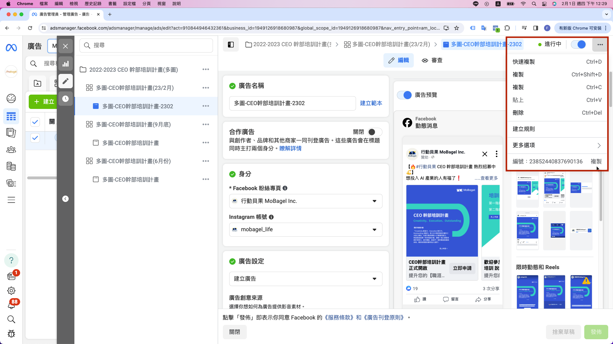
Task: Click the Meta logo icon
Action: pos(11,48)
